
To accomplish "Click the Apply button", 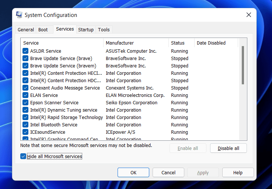I will point(203,172).
